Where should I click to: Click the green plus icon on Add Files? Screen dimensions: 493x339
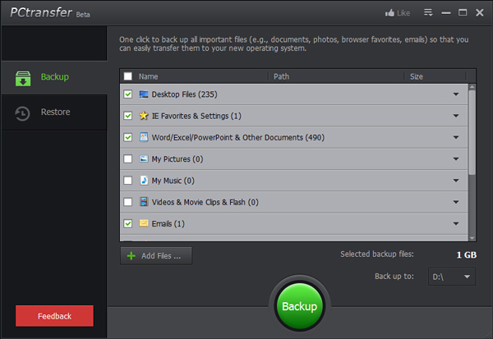coord(131,256)
